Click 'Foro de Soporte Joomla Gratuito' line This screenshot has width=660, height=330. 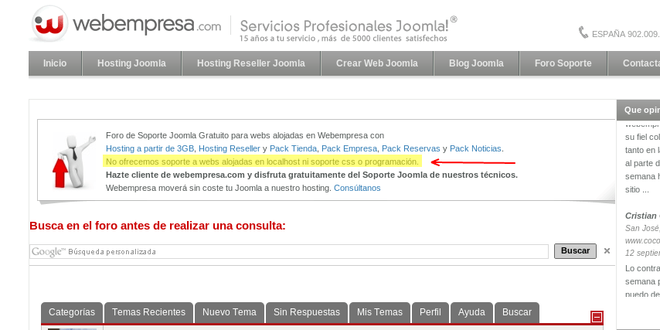click(245, 135)
